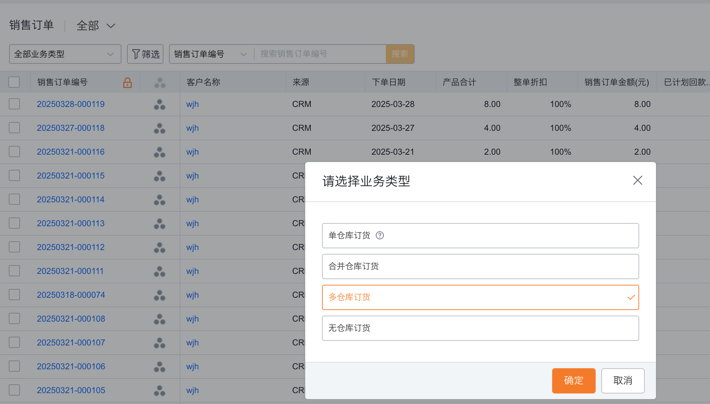Click the 取消 button

pyautogui.click(x=623, y=381)
